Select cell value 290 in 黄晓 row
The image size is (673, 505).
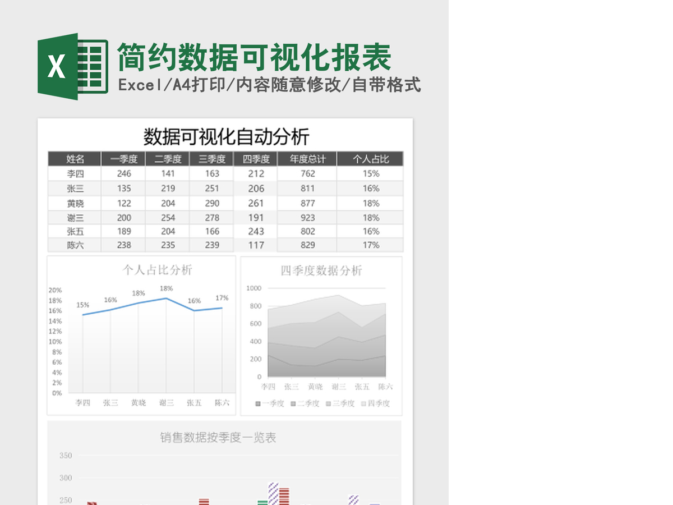click(212, 203)
